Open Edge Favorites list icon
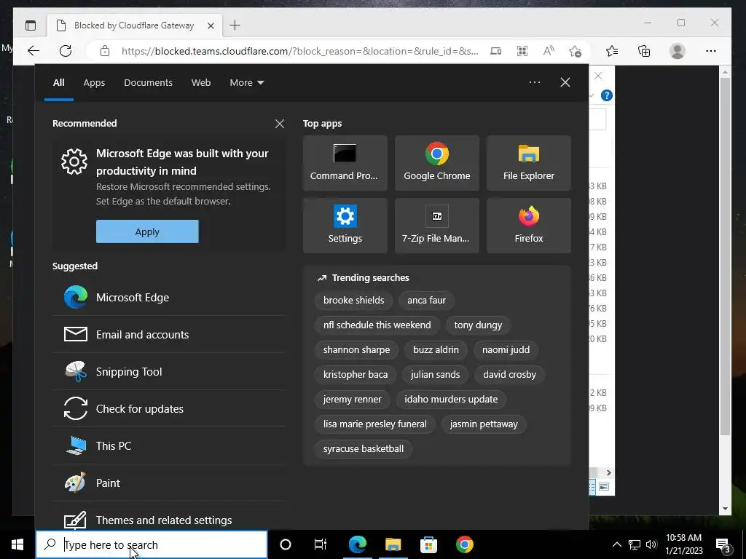Viewport: 746px width, 559px height. [x=612, y=51]
